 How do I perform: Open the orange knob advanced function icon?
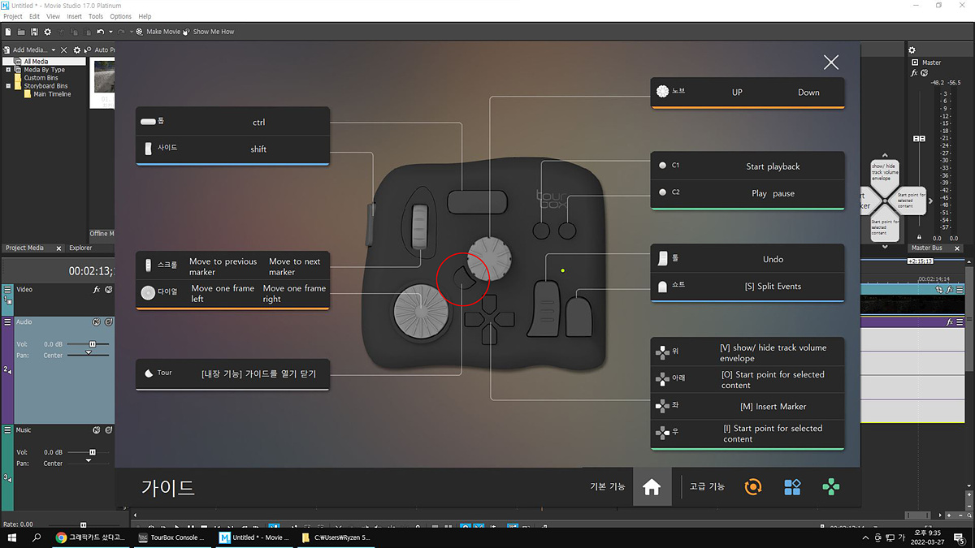pos(753,487)
